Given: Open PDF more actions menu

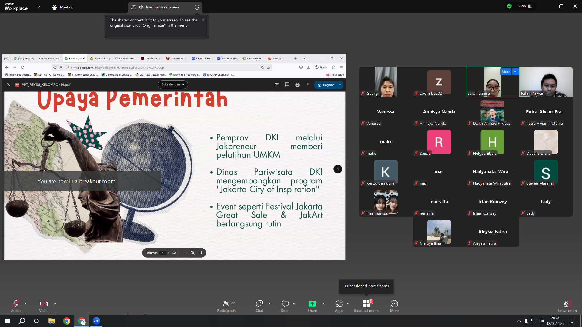Looking at the screenshot, I should tap(308, 85).
